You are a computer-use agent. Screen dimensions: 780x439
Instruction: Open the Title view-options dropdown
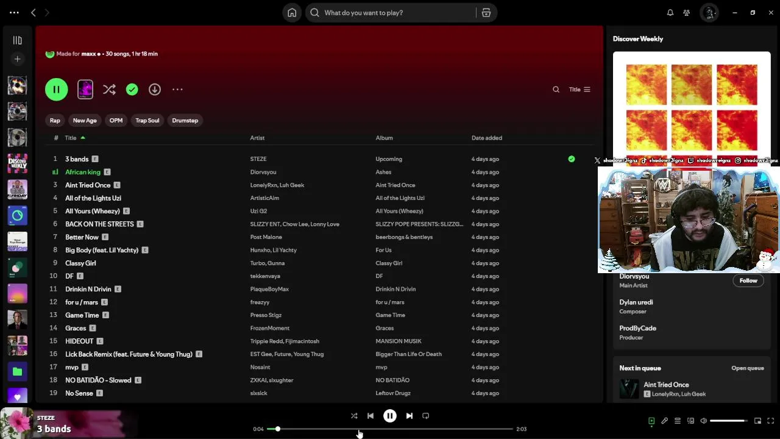pyautogui.click(x=580, y=90)
